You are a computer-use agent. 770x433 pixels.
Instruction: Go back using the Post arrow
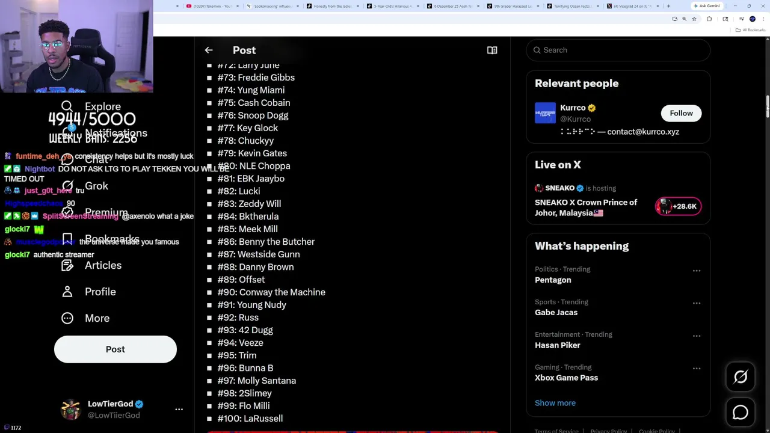(209, 51)
